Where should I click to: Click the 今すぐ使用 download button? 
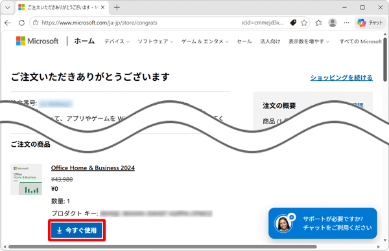[77, 230]
